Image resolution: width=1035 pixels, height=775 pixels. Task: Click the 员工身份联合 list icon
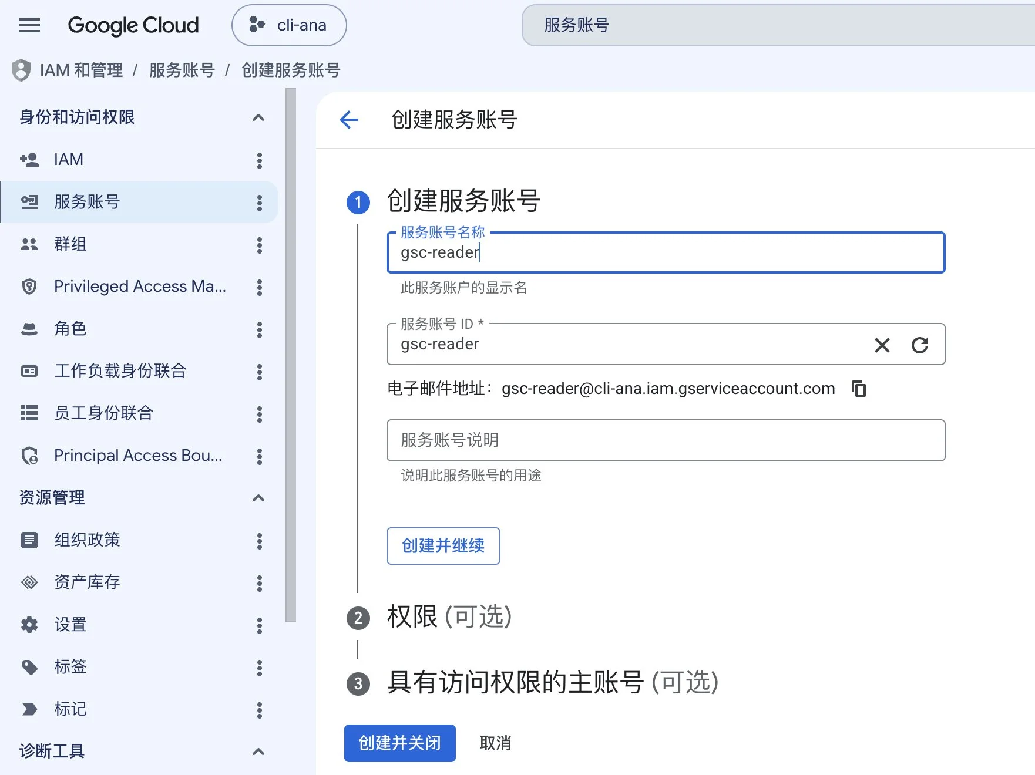(x=29, y=413)
